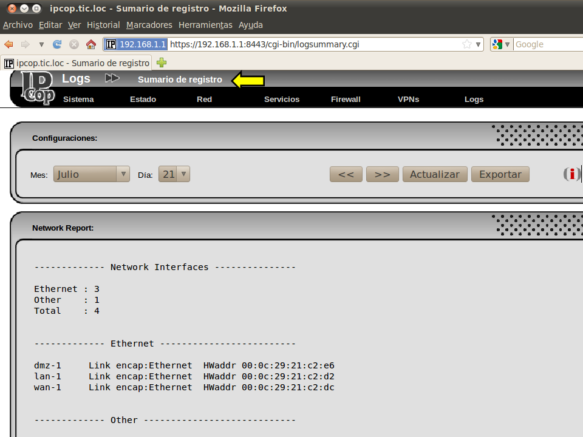Screen dimensions: 583x437
Task: Click the browser back arrow icon
Action: point(9,44)
